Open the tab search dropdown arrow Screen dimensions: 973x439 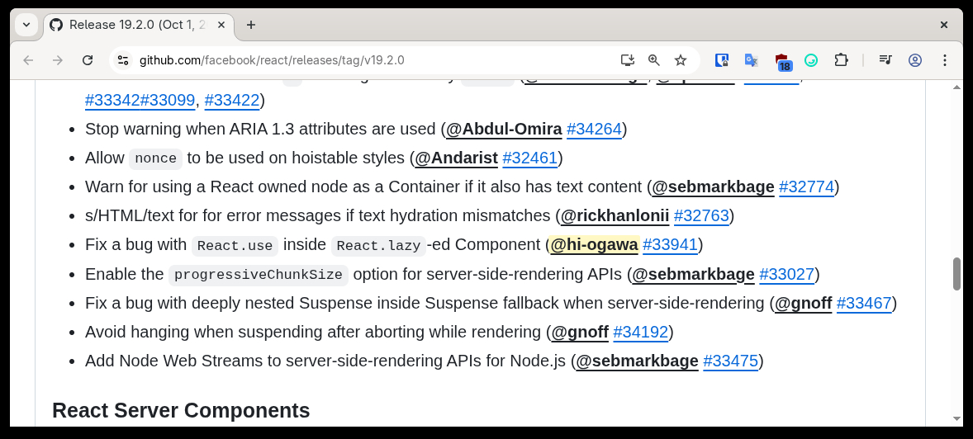pyautogui.click(x=26, y=25)
